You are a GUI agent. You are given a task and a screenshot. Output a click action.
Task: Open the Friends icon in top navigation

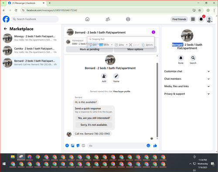(x=108, y=19)
